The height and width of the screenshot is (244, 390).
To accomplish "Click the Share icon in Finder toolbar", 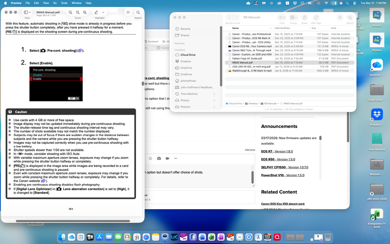I will [304, 18].
